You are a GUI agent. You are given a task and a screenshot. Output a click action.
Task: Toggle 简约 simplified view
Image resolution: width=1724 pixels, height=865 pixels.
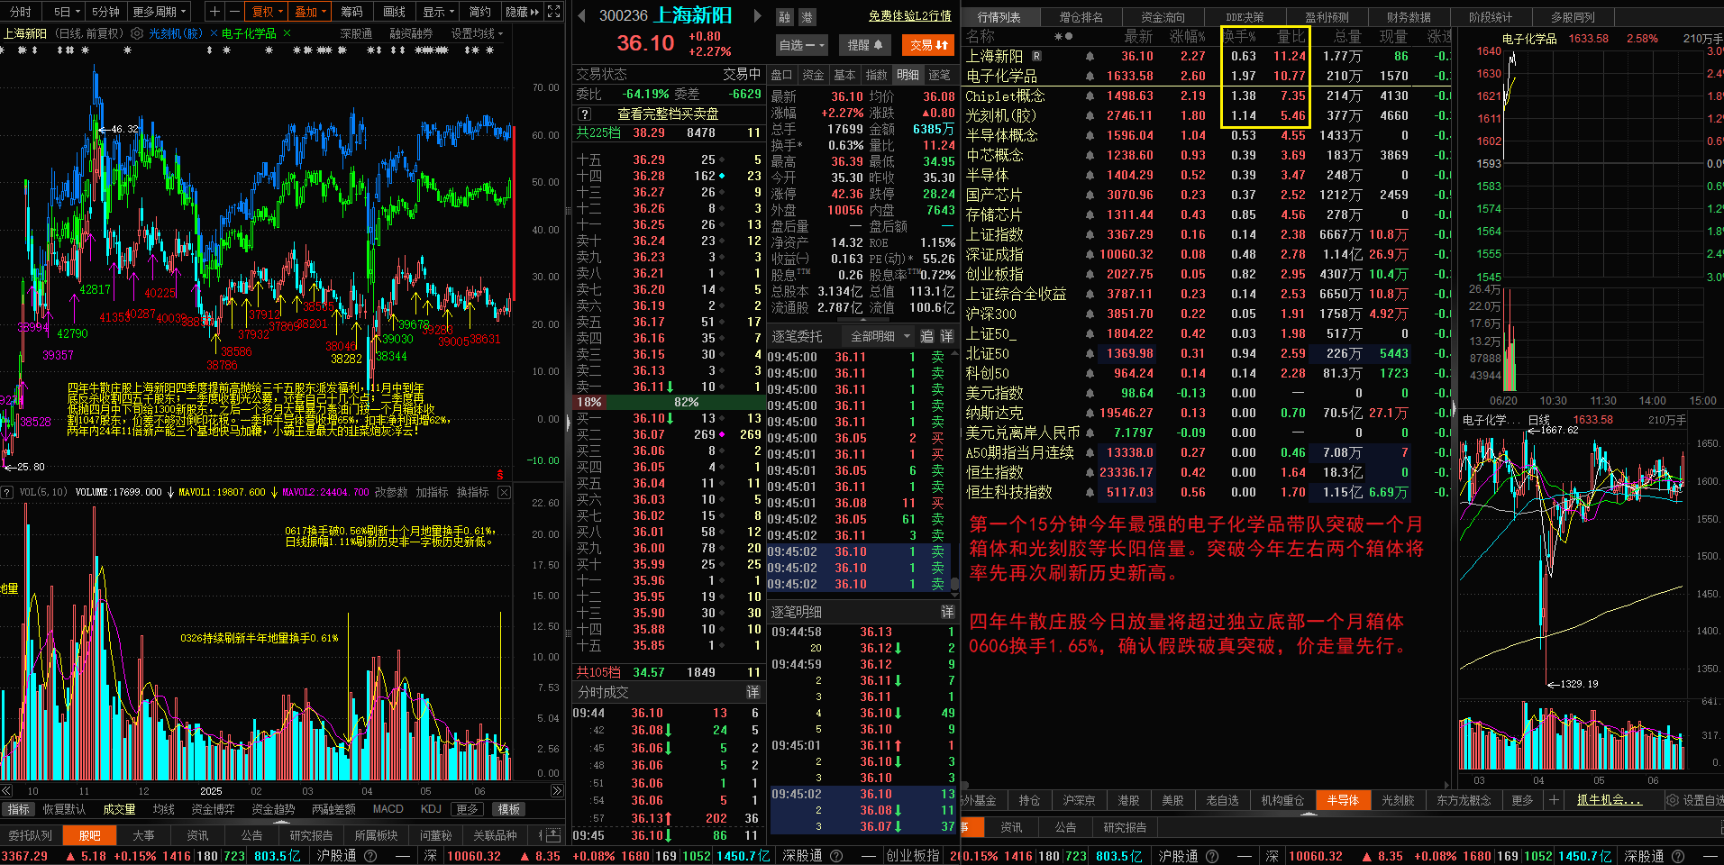[x=480, y=12]
